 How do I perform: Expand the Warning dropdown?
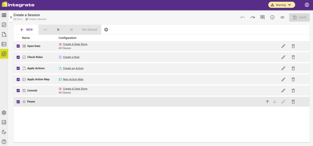pos(281,5)
